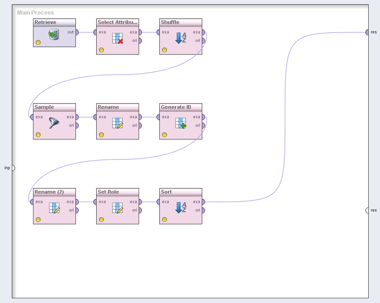Click the Rename operator icon
The height and width of the screenshot is (303, 380).
pyautogui.click(x=117, y=123)
